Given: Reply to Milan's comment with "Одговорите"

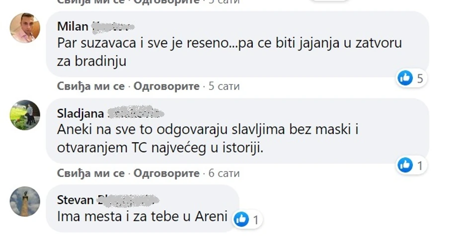Looking at the screenshot, I should click(166, 86).
